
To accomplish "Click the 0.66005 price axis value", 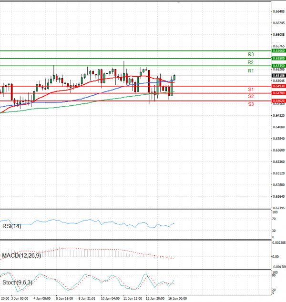I will [279, 35].
